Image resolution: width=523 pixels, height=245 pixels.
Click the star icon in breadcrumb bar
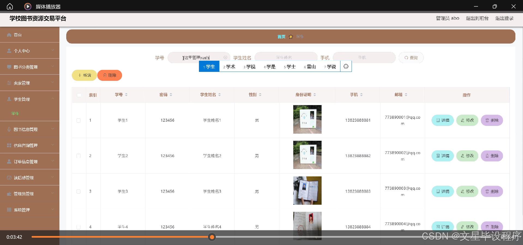point(291,37)
